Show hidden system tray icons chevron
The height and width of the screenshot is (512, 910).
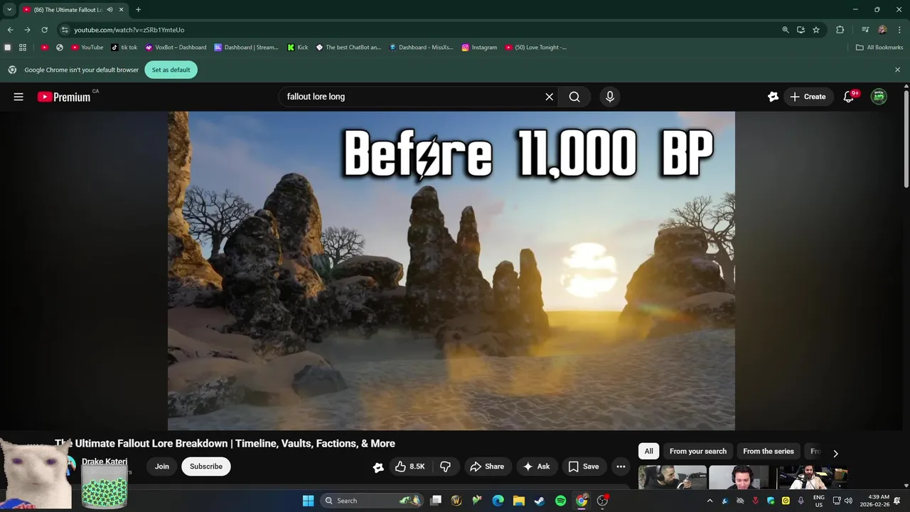(710, 501)
